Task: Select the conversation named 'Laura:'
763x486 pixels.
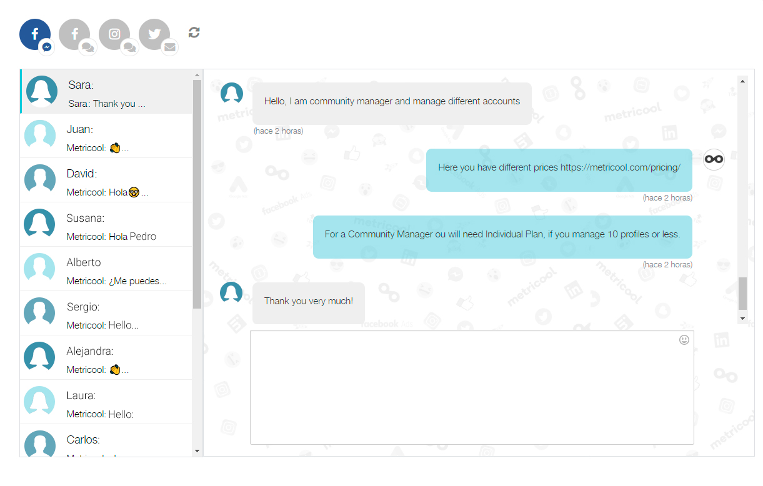Action: 106,402
